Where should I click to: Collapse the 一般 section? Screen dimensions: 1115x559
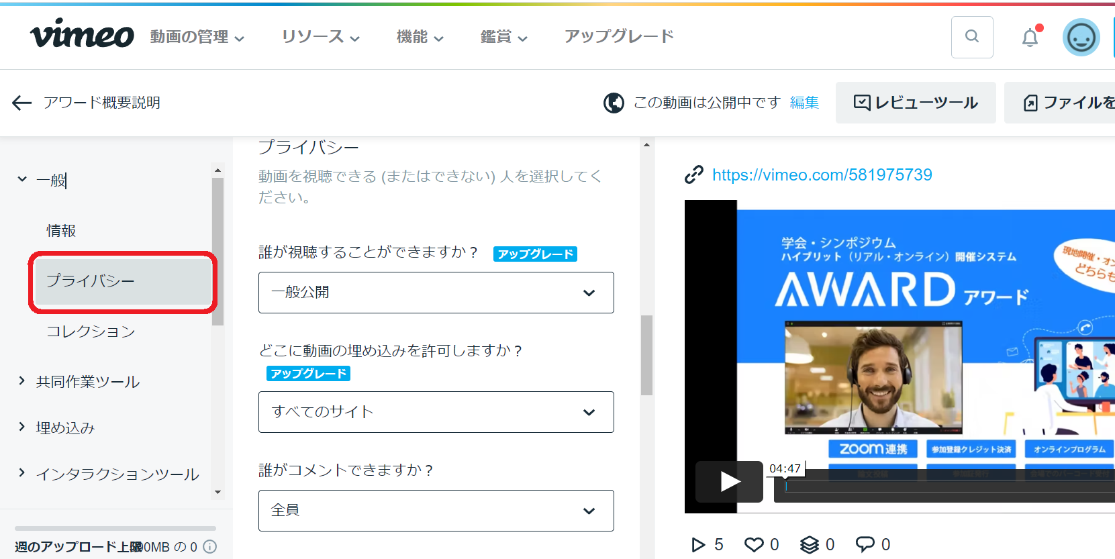pyautogui.click(x=22, y=179)
